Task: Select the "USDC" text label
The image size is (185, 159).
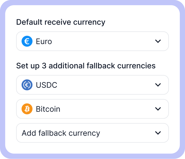Action: click(47, 85)
